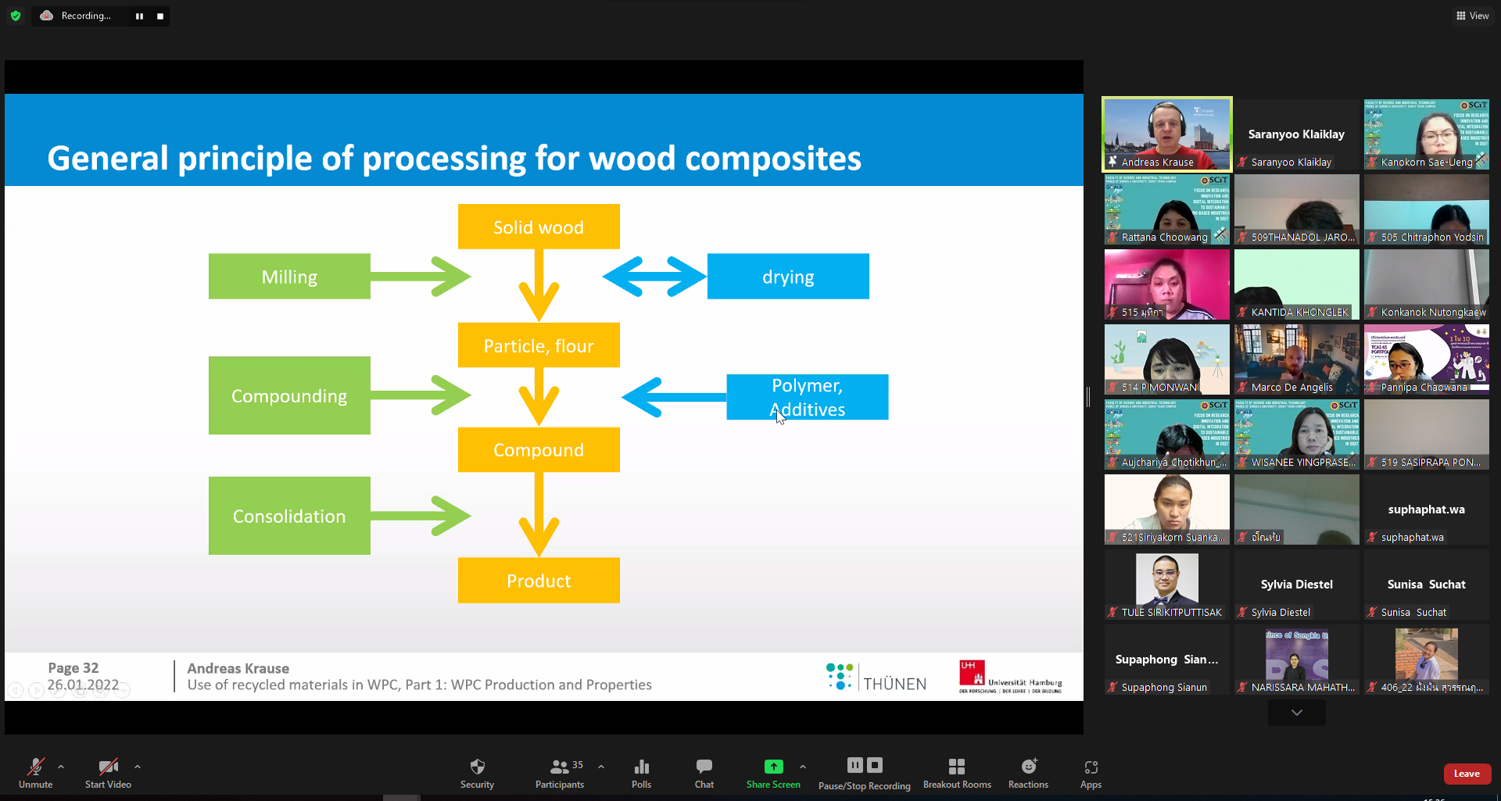Open the Reactions menu
The height and width of the screenshot is (801, 1501).
1028,767
